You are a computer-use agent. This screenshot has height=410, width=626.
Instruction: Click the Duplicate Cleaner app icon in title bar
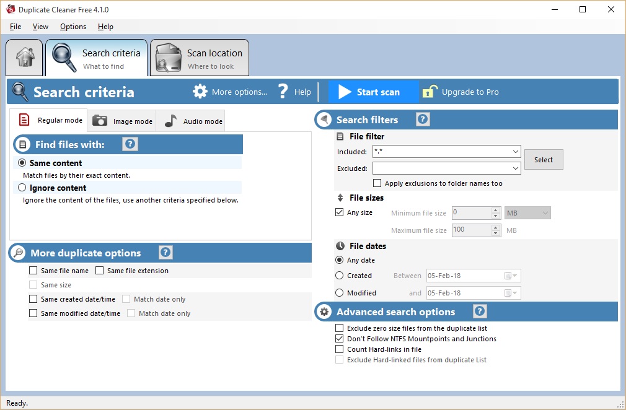tap(11, 9)
